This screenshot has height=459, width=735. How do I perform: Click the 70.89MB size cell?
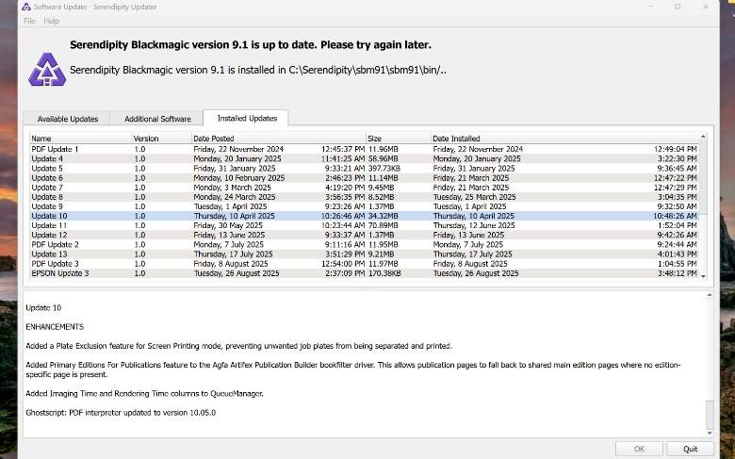click(x=383, y=225)
